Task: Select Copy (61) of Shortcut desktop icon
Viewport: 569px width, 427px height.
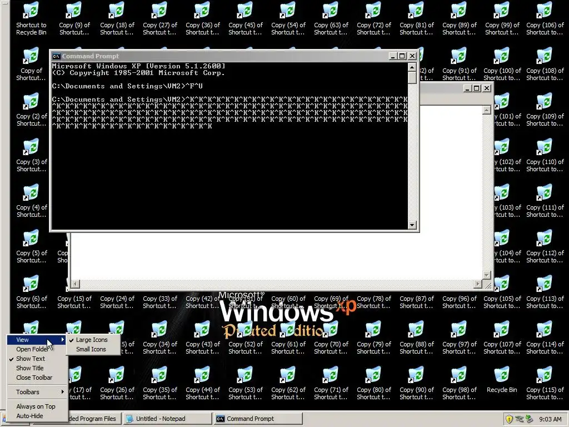Action: click(x=288, y=337)
